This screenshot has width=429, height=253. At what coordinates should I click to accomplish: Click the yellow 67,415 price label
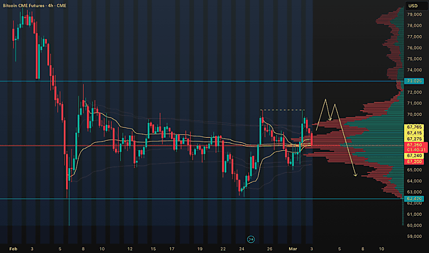(x=414, y=133)
